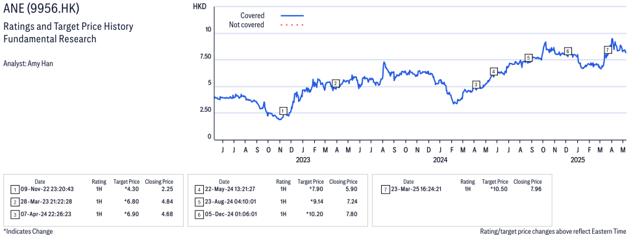The image size is (633, 235).
Task: Click chart marker 6 on the price line
Action: 567,51
